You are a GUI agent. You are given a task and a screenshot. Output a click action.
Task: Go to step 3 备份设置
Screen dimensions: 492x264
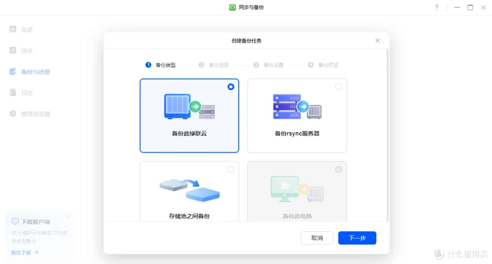click(268, 65)
